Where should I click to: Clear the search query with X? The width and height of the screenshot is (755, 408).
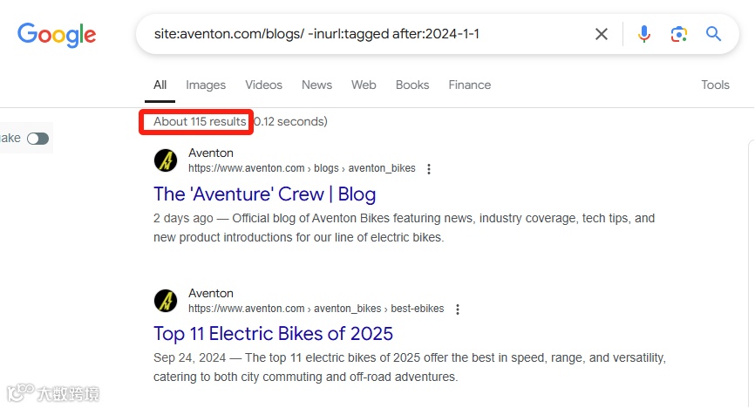coord(601,34)
